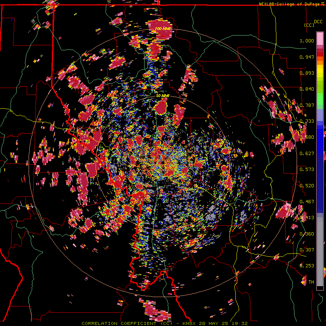Click the 100 NMI range ring label

click(x=163, y=29)
